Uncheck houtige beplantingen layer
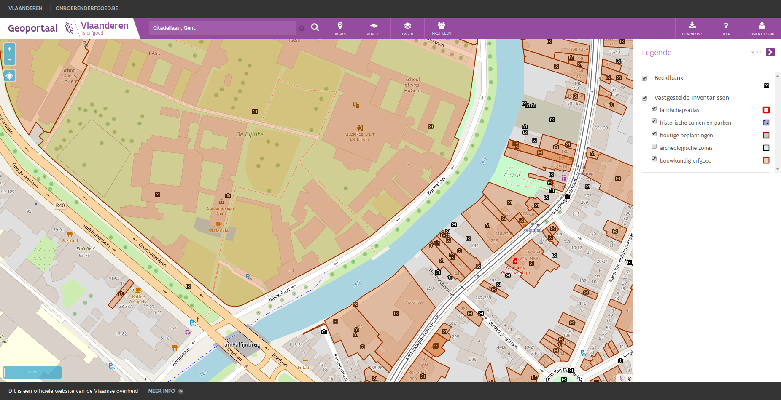The height and width of the screenshot is (400, 781). tap(654, 134)
